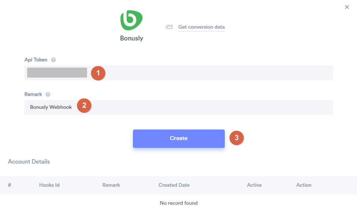Select the Get conversion data link

pyautogui.click(x=201, y=27)
